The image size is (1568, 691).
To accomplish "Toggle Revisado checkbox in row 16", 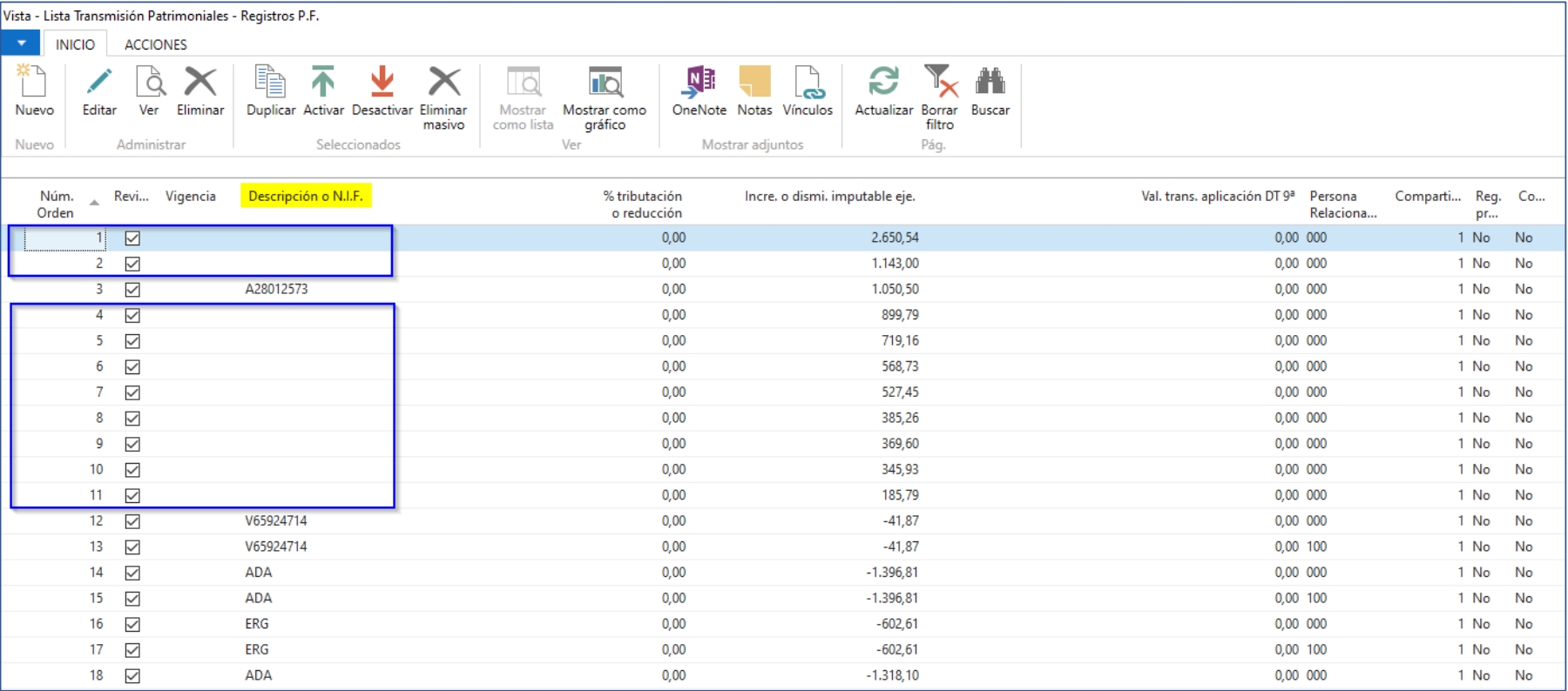I will click(132, 624).
